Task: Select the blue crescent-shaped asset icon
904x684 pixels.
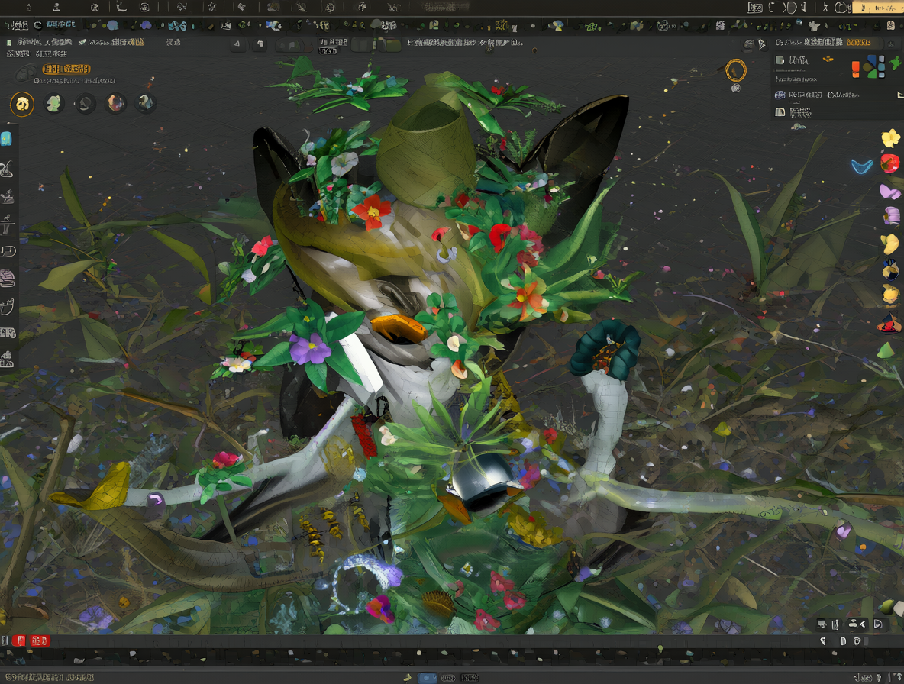Action: [862, 166]
